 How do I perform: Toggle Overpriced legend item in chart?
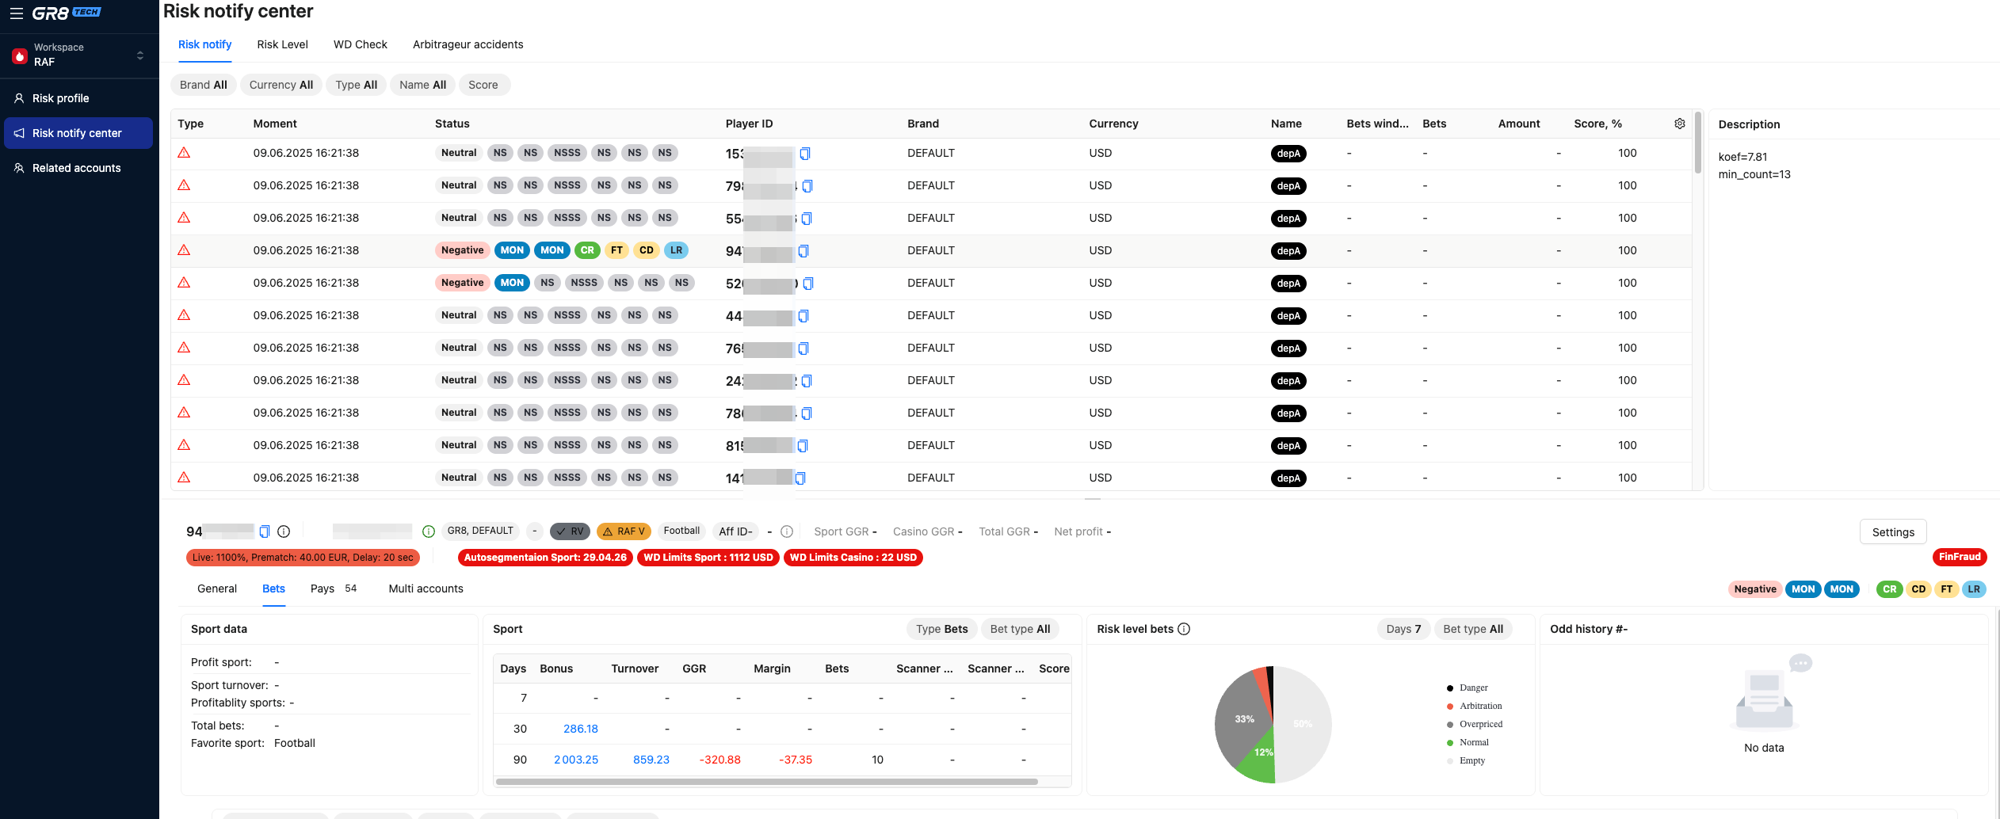click(x=1480, y=724)
